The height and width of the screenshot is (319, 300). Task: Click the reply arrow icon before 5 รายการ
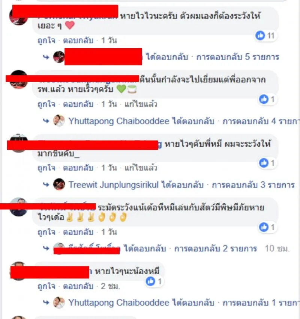pos(46,57)
